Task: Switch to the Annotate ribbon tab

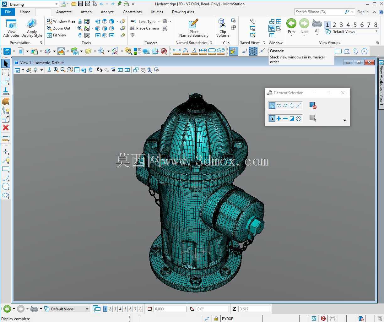Action: (x=64, y=12)
